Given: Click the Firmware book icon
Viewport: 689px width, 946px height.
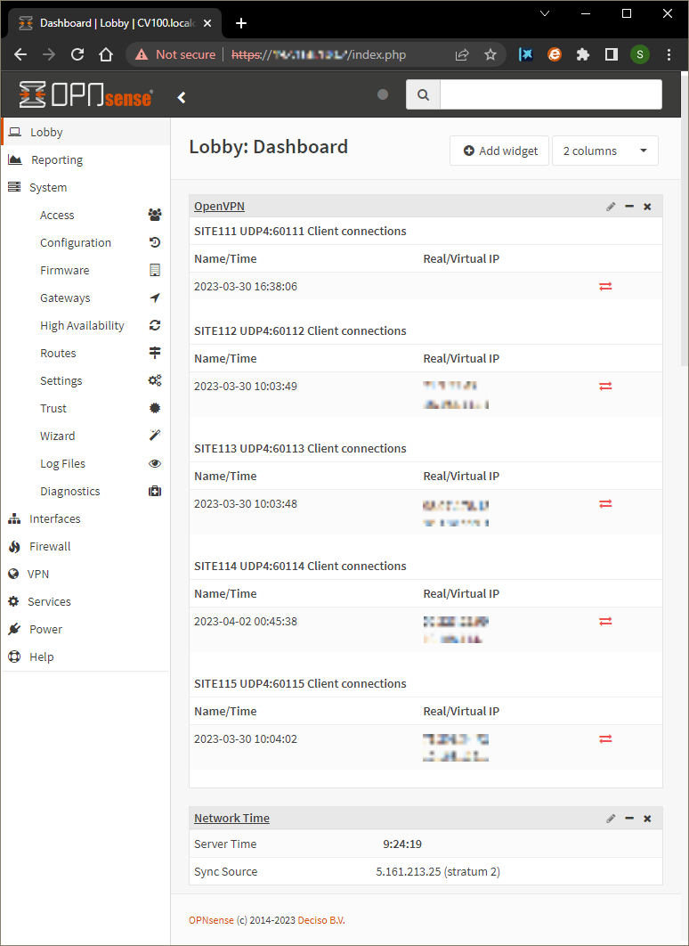Looking at the screenshot, I should [154, 270].
